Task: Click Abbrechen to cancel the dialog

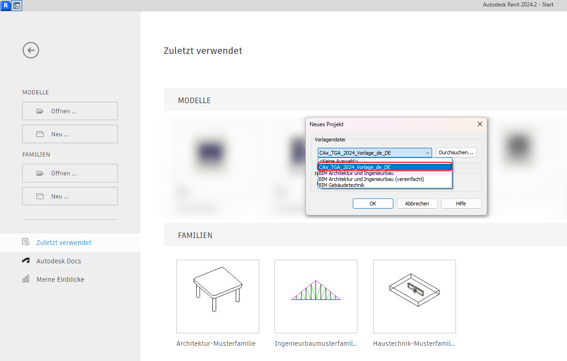Action: click(417, 204)
